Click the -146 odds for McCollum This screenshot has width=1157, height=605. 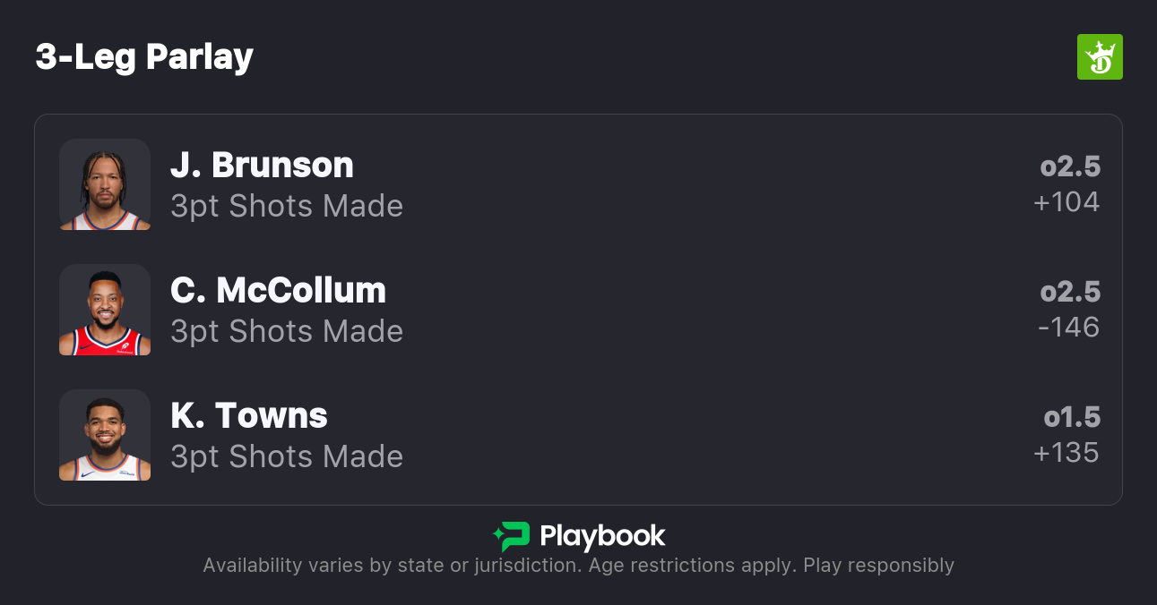tap(1068, 328)
